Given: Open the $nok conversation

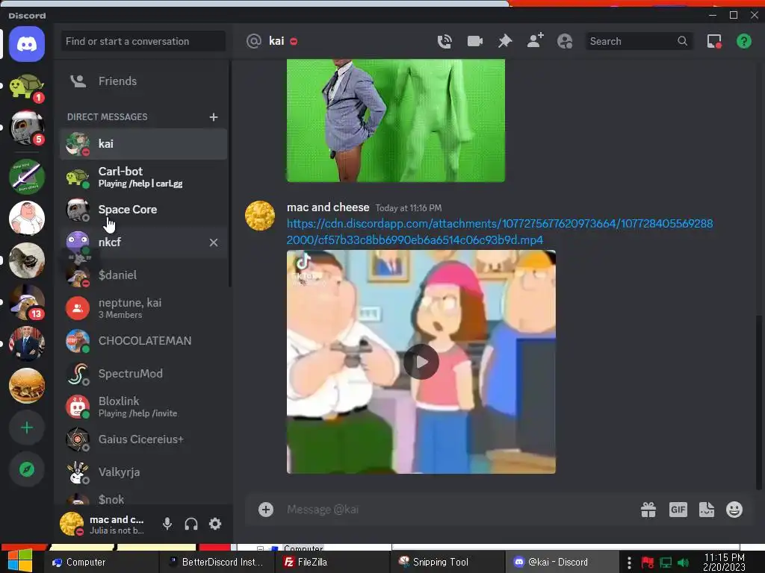Looking at the screenshot, I should [143, 498].
